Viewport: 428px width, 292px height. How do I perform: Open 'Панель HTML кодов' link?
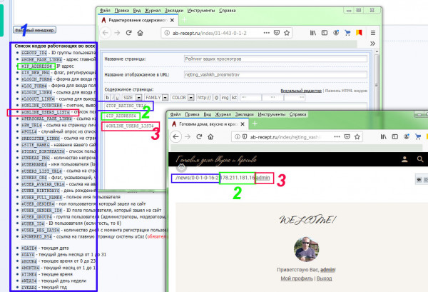346,91
